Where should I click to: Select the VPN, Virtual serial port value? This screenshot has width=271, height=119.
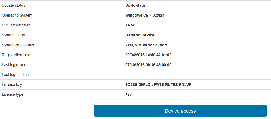pos(146,45)
